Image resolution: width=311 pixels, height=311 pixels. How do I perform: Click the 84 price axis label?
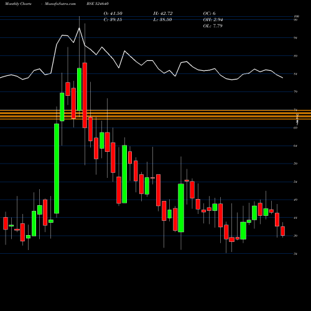click(295, 74)
